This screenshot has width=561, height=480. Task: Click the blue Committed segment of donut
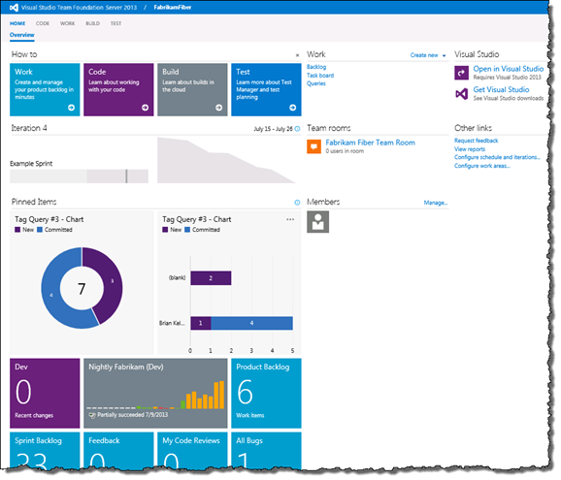coord(51,295)
